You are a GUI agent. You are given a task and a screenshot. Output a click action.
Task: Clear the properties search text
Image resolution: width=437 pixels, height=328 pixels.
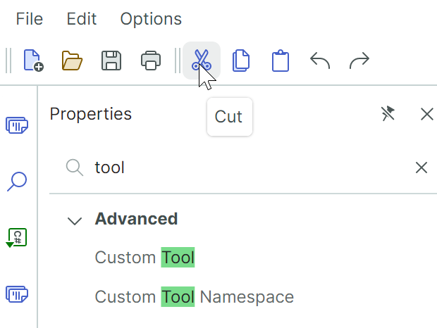(x=421, y=168)
